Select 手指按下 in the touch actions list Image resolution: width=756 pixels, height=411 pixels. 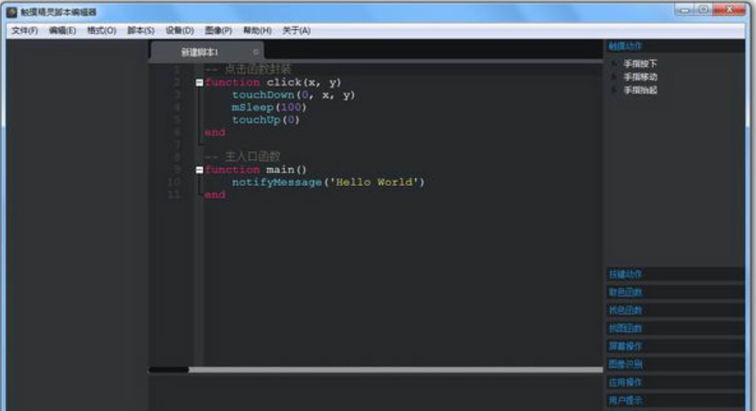pyautogui.click(x=639, y=64)
